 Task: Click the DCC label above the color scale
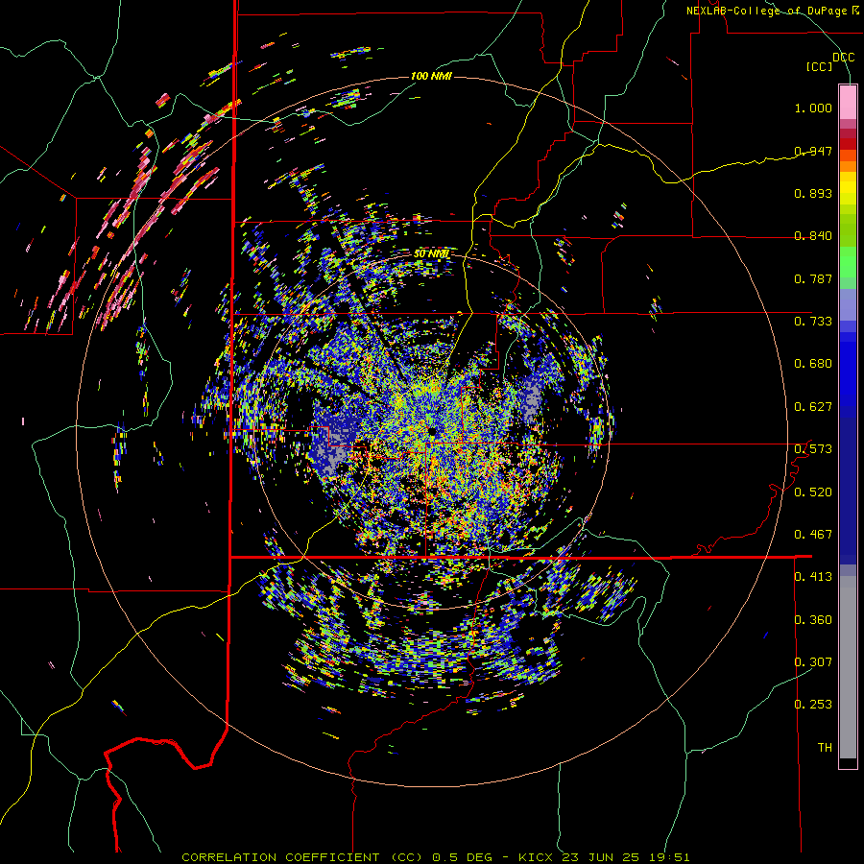click(843, 58)
